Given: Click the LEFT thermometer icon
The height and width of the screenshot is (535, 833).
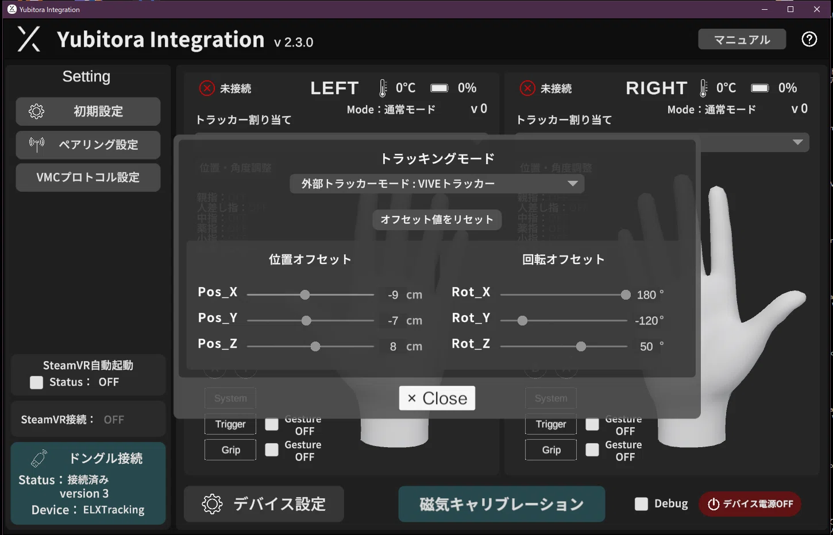Looking at the screenshot, I should click(x=383, y=88).
